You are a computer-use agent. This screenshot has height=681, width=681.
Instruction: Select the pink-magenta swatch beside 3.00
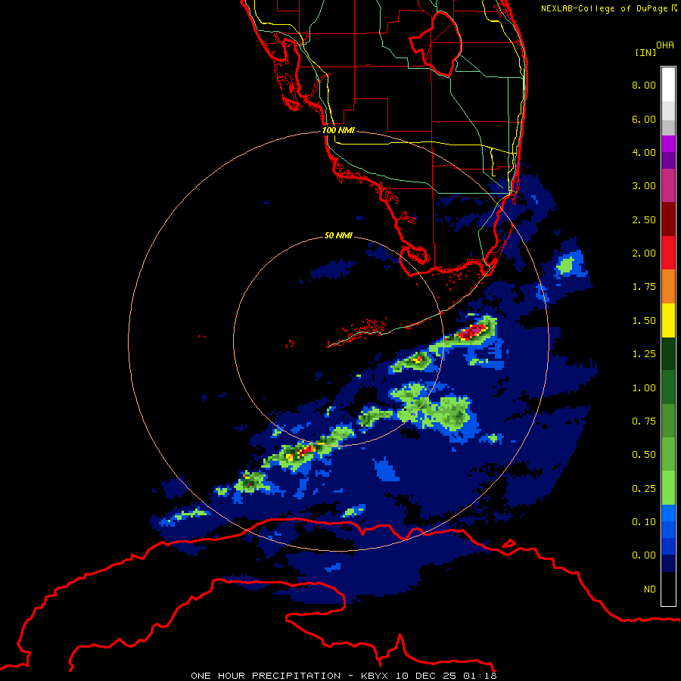[x=668, y=185]
